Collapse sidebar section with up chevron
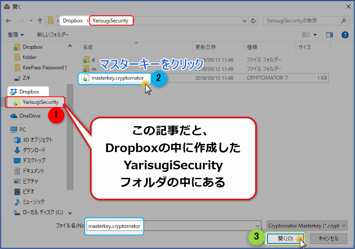This screenshot has height=249, width=355. point(70,46)
